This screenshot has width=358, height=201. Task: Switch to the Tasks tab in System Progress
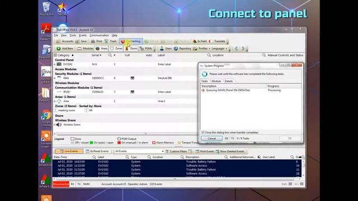pos(204,81)
